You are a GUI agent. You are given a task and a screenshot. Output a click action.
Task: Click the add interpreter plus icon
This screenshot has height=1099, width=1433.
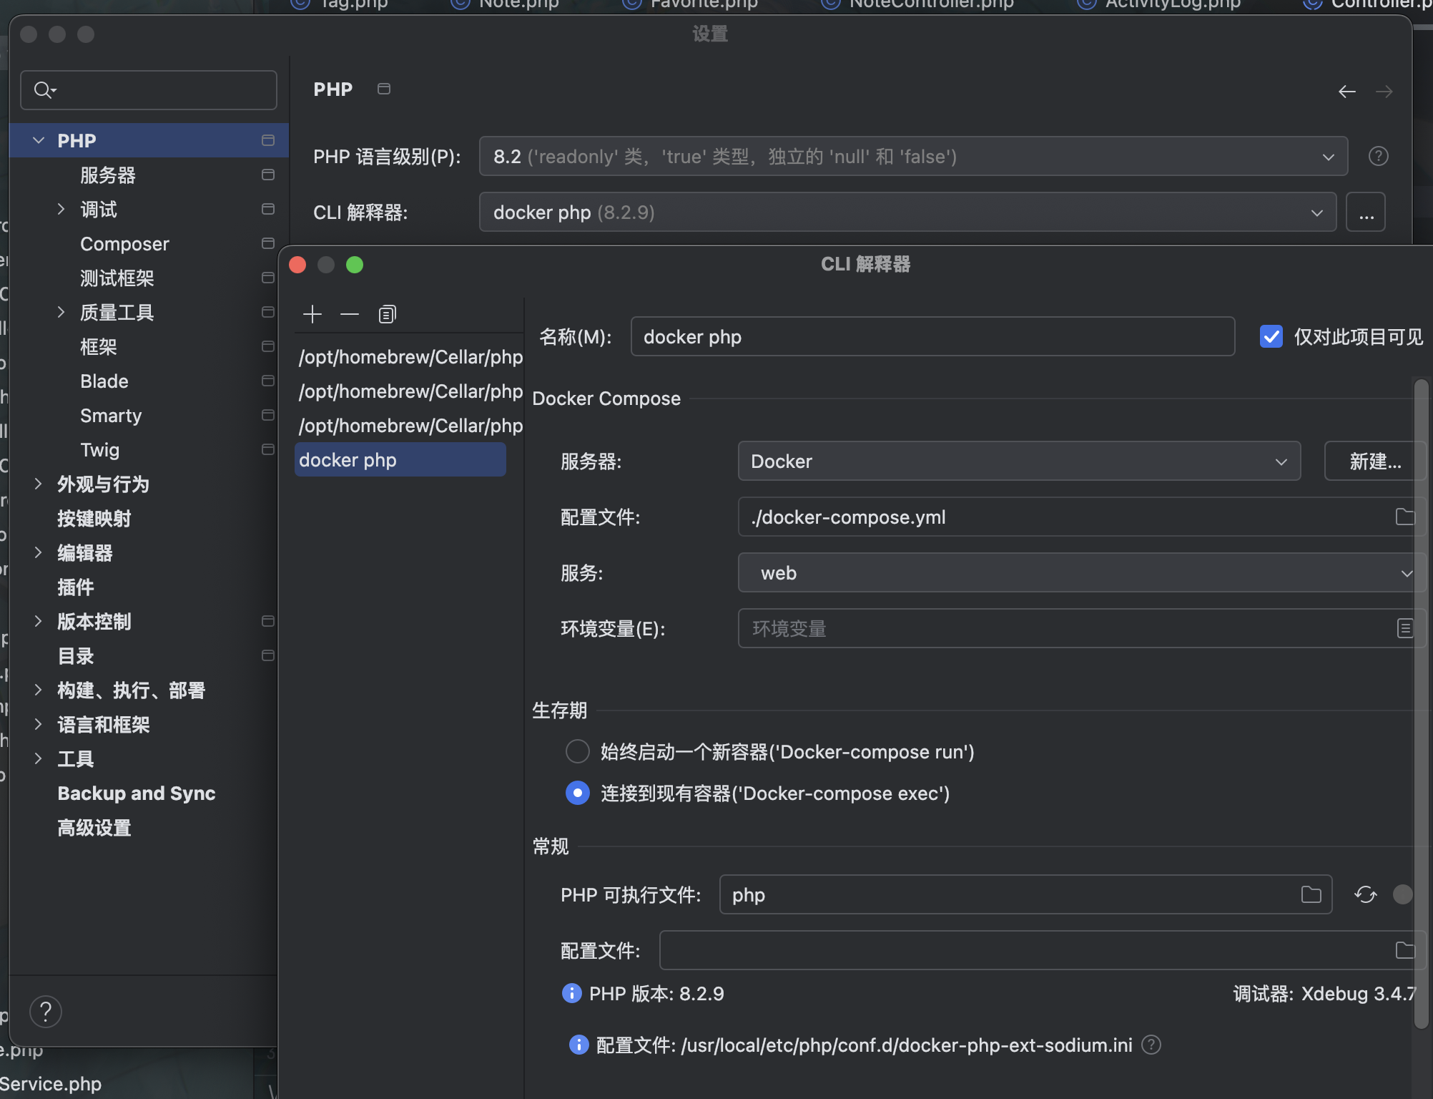[x=312, y=314]
